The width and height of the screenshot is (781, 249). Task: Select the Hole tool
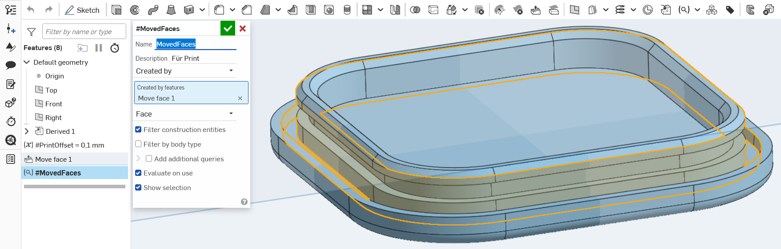coord(329,10)
